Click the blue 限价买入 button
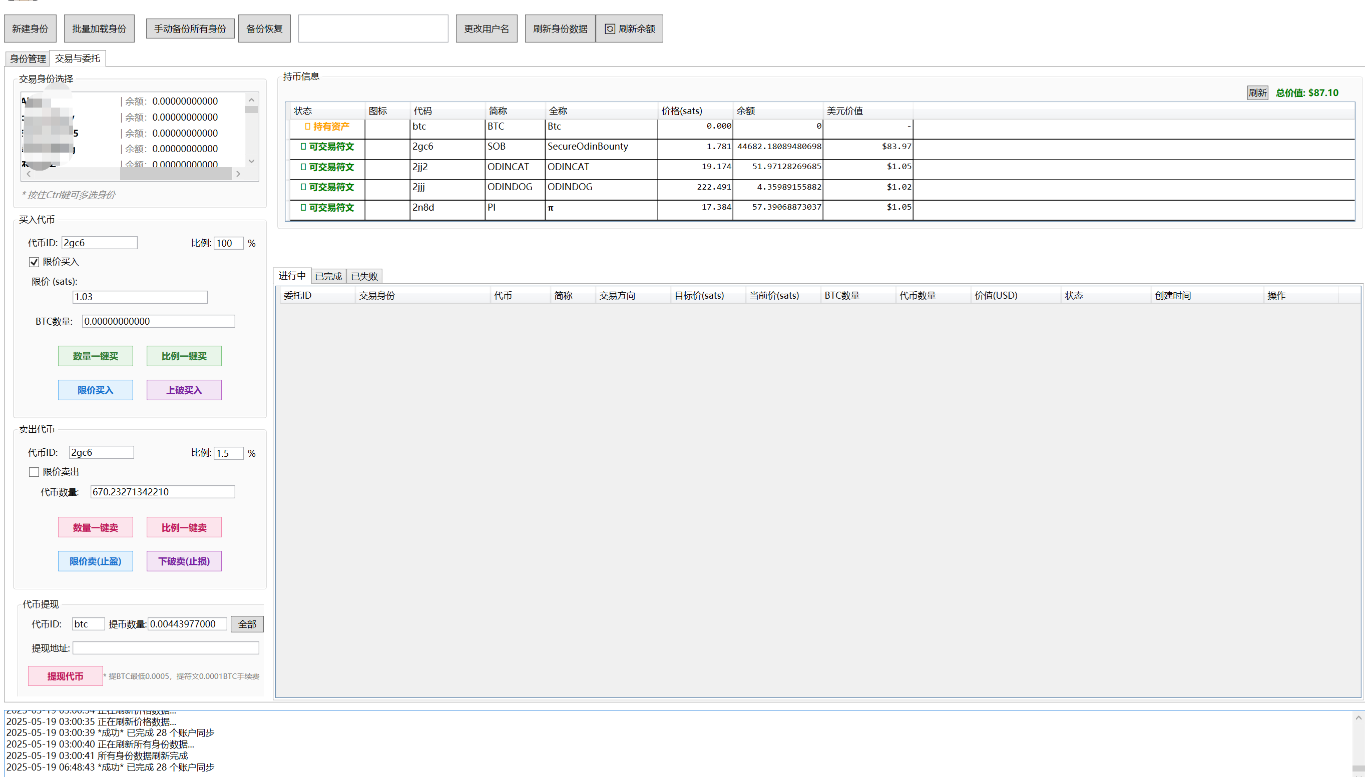Image resolution: width=1365 pixels, height=777 pixels. click(96, 390)
